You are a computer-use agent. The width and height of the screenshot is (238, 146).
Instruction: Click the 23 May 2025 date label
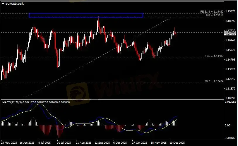tap(9, 143)
